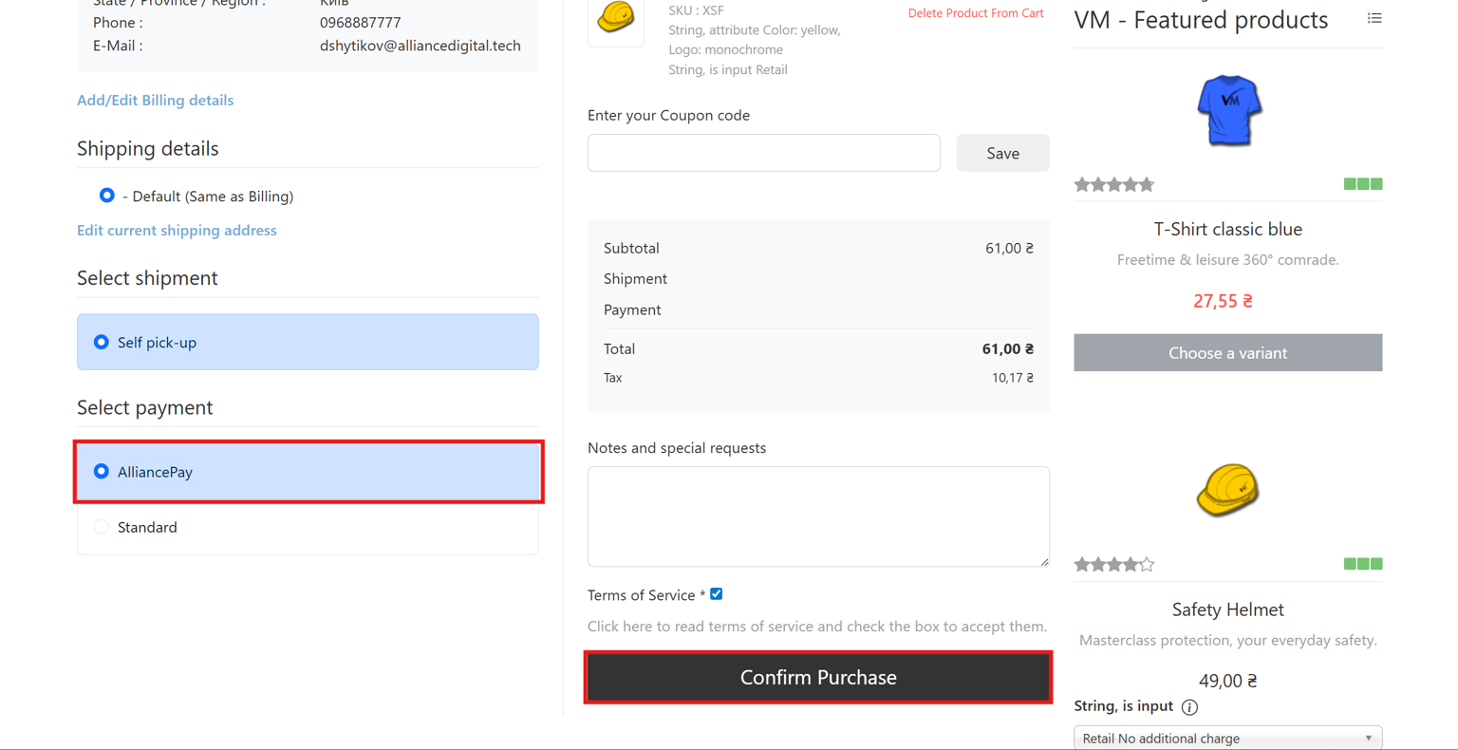
Task: Click the info icon next to String input
Action: tap(1189, 707)
